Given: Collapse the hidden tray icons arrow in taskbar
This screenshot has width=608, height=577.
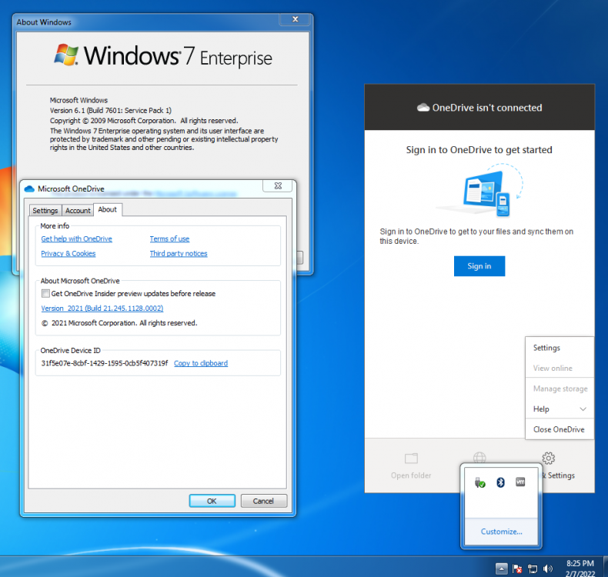Looking at the screenshot, I should (x=501, y=569).
